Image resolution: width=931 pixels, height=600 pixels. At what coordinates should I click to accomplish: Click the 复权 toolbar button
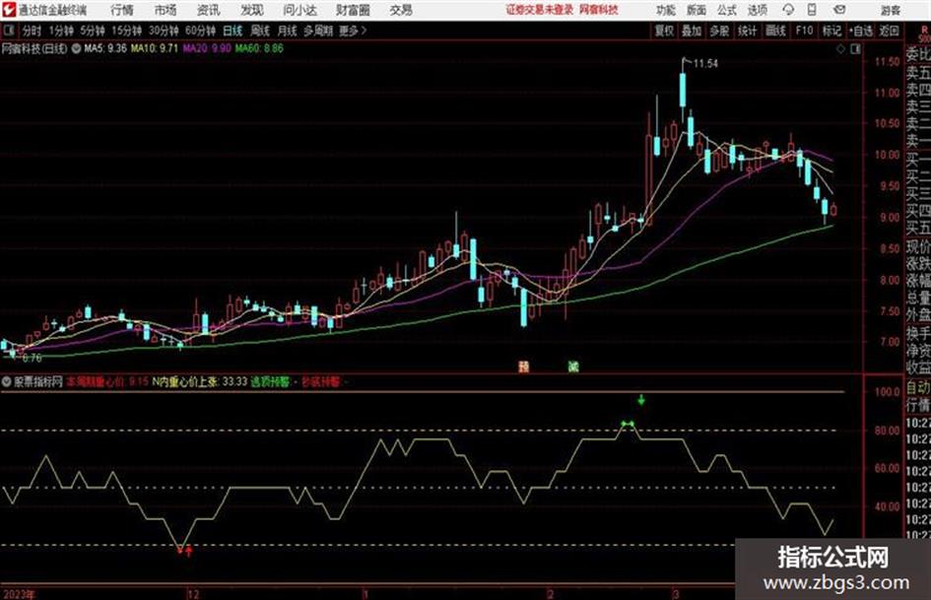click(664, 31)
